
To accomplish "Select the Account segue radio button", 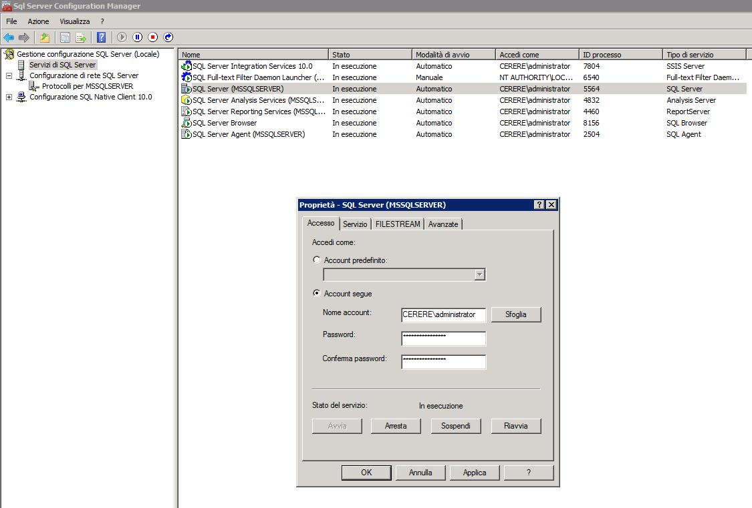I will point(317,293).
